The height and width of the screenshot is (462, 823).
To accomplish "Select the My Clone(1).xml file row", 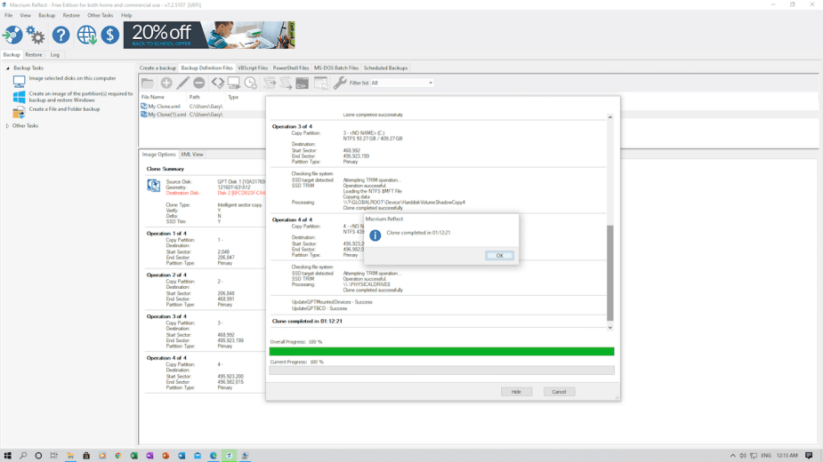I will [166, 115].
